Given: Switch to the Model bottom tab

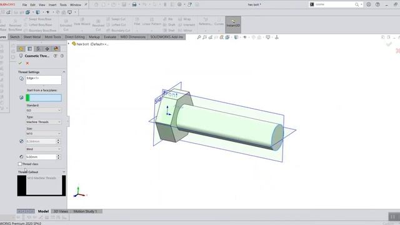Looking at the screenshot, I should [43, 211].
